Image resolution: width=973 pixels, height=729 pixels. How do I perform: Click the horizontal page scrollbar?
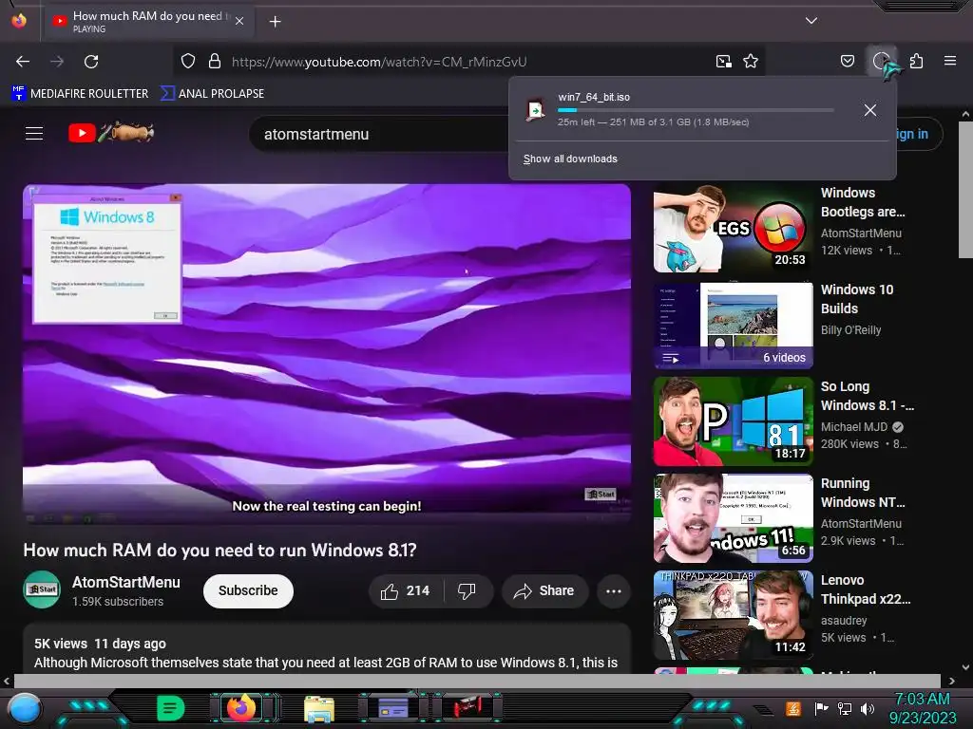tap(477, 681)
